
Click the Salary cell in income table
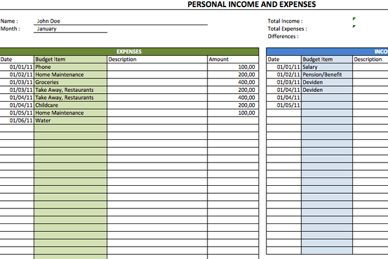(x=327, y=67)
